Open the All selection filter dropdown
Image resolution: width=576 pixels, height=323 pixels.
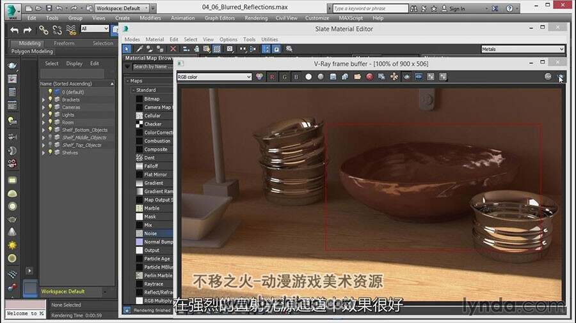[x=95, y=29]
